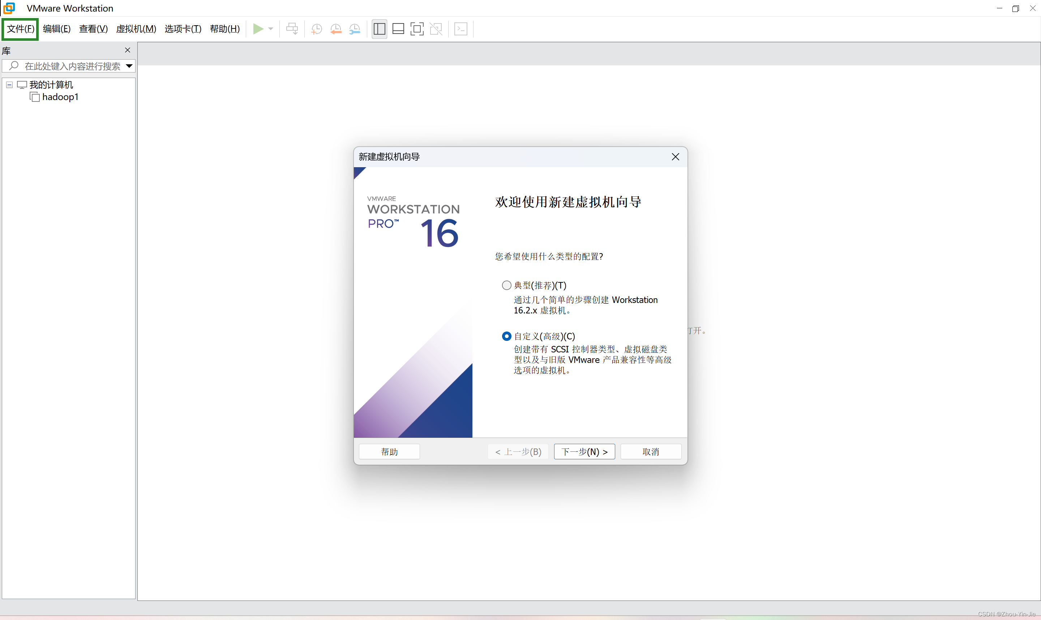
Task: Select the 自定义(高级) configuration option
Action: pos(506,335)
